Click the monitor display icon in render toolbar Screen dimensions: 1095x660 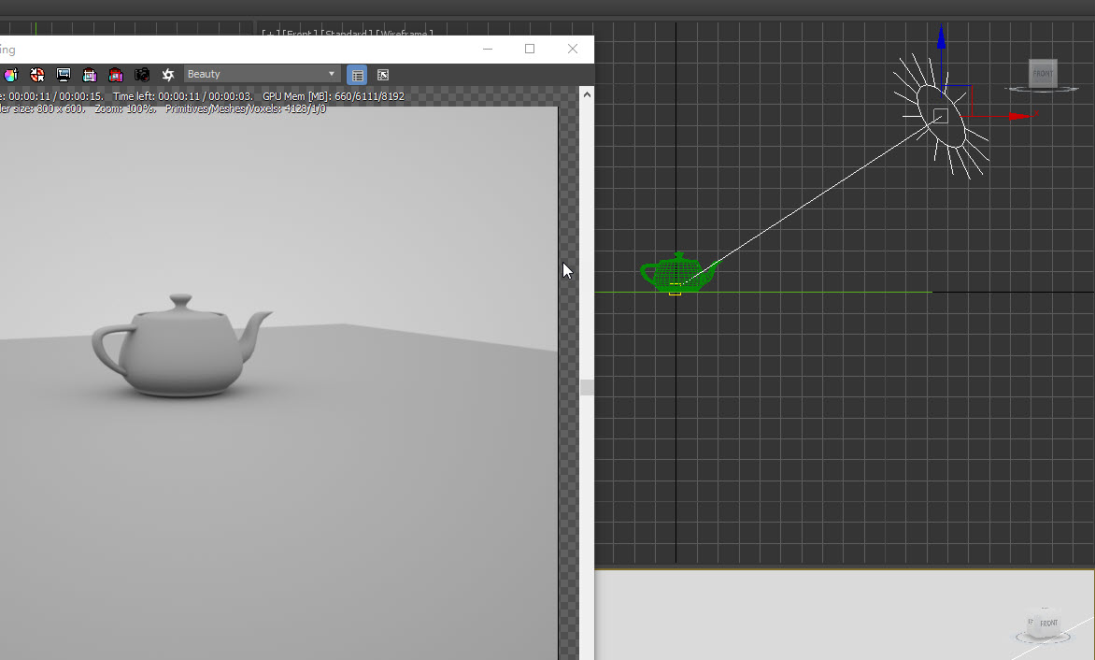point(64,75)
